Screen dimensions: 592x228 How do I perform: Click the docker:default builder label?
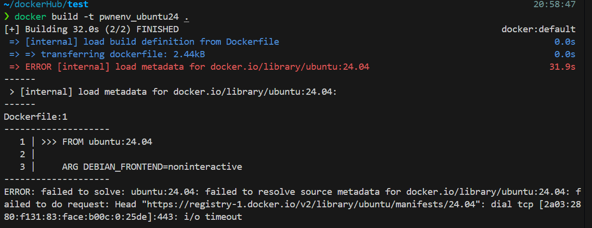coord(539,29)
